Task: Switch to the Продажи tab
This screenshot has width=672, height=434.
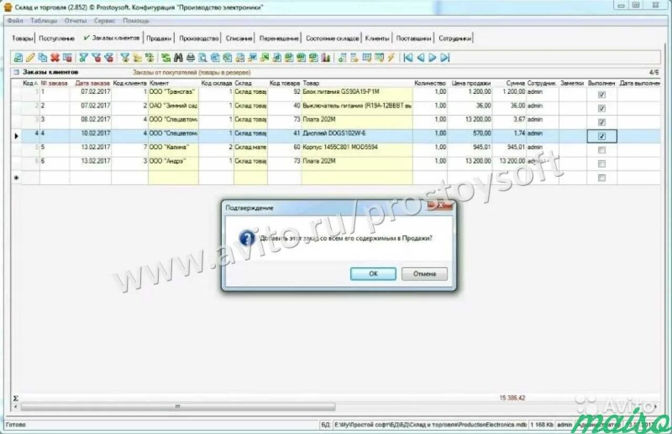Action: coord(159,38)
